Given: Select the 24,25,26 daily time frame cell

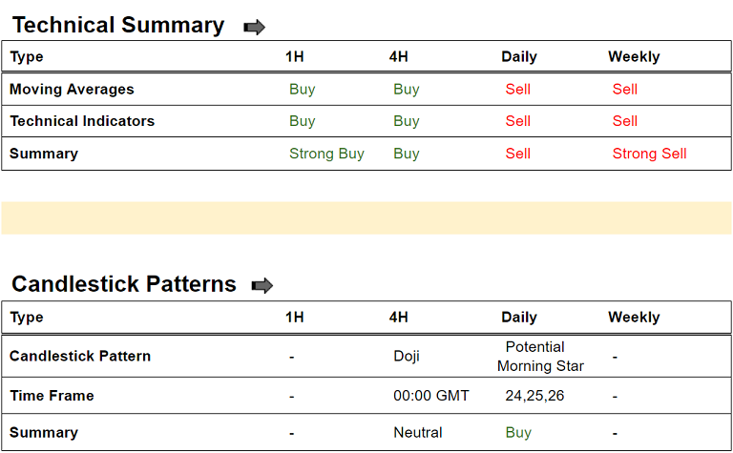Looking at the screenshot, I should pyautogui.click(x=534, y=396).
